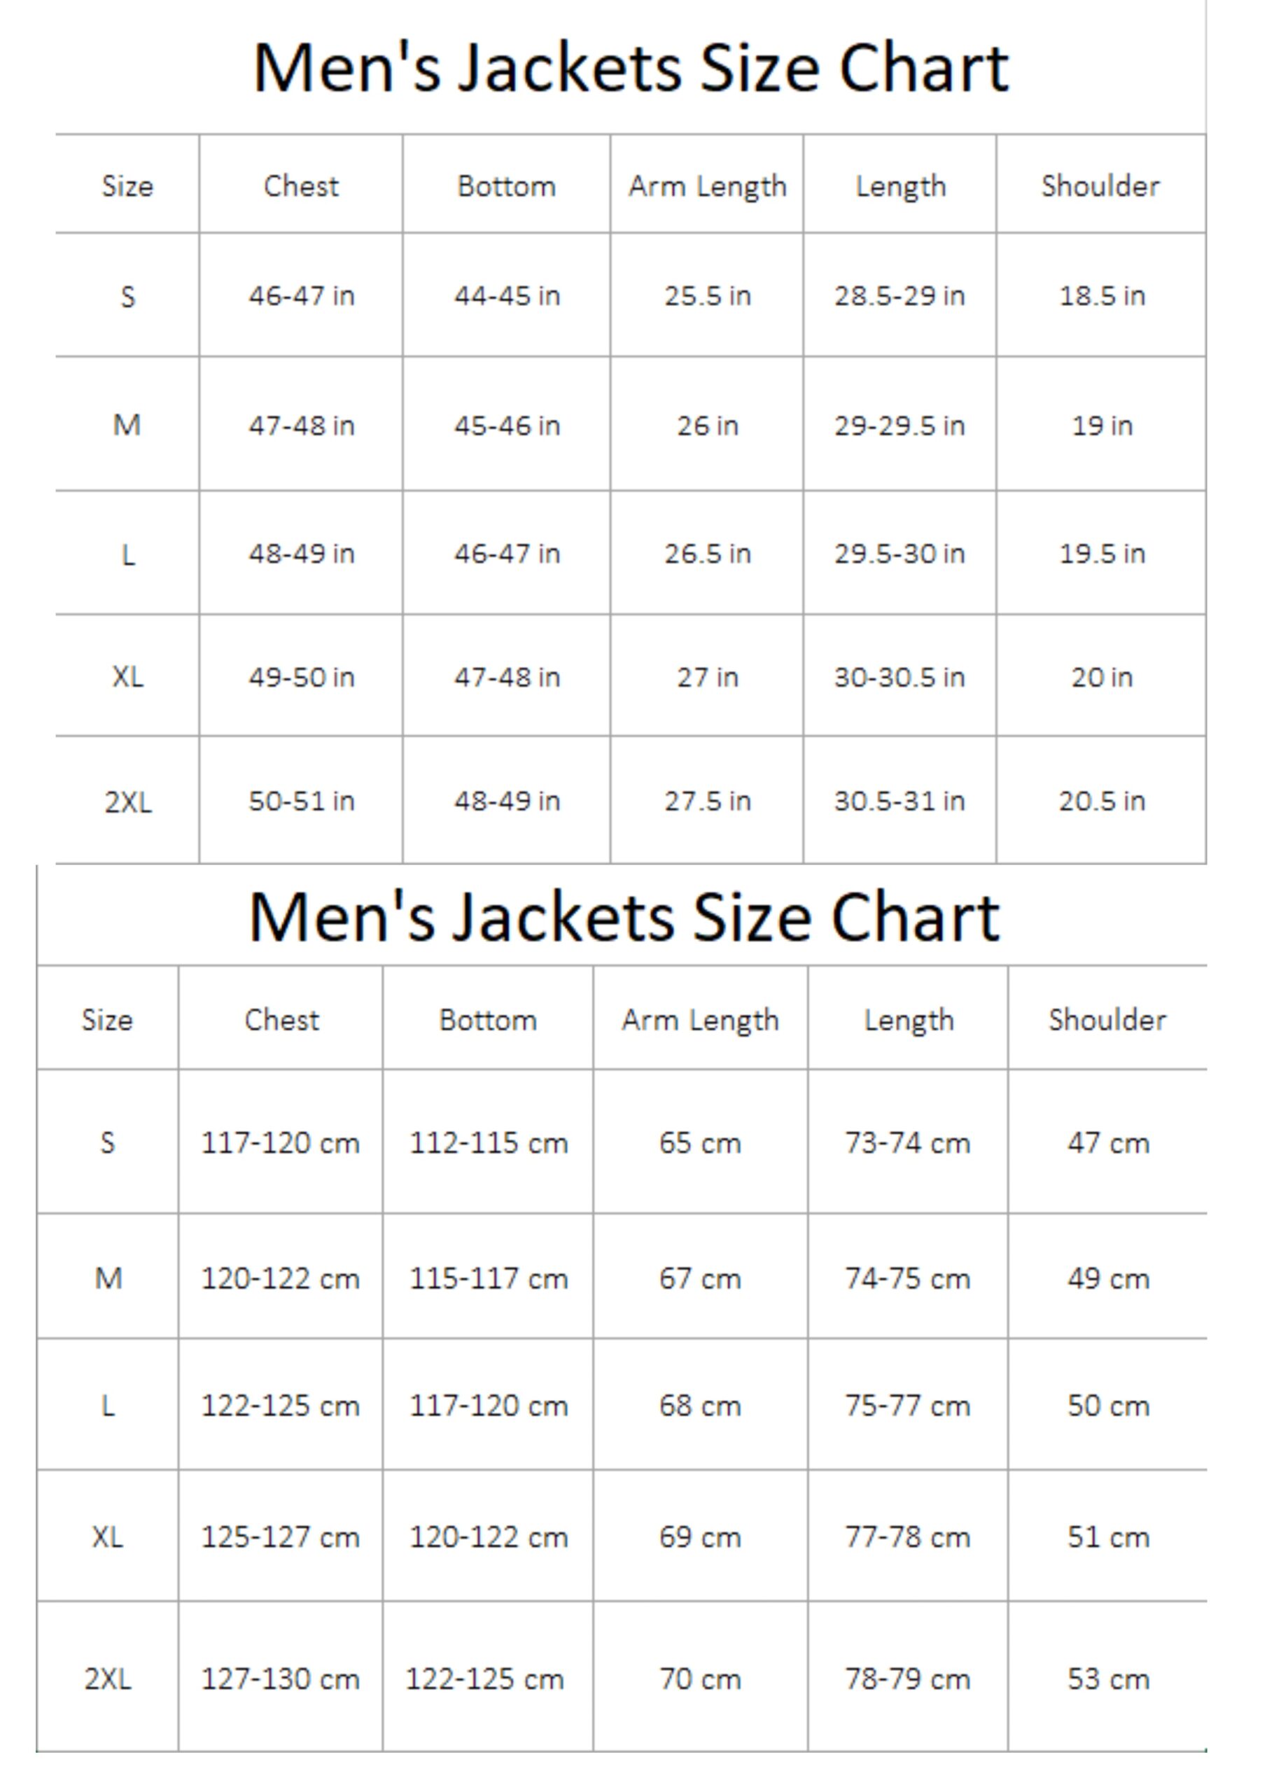Click the 73-74 cm length cell
Viewport: 1267px width, 1792px height.
pyautogui.click(x=908, y=1143)
